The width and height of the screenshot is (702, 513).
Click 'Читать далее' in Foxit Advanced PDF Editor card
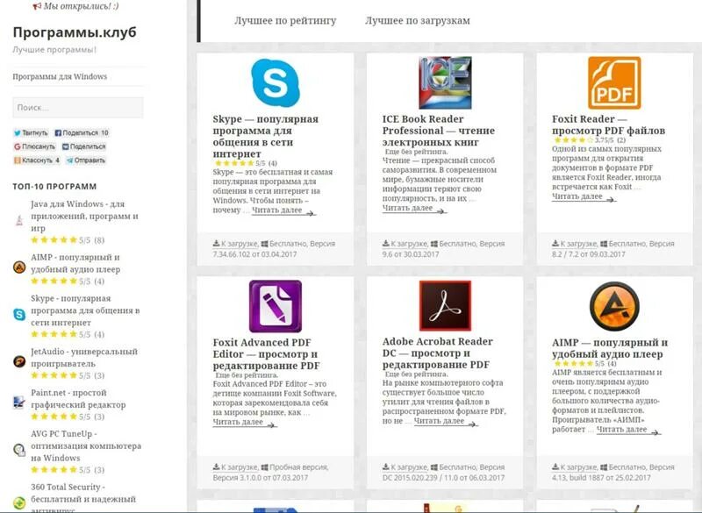pyautogui.click(x=245, y=422)
